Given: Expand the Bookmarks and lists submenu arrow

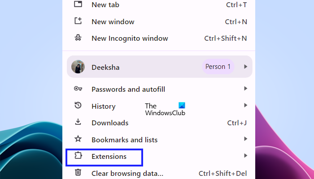Looking at the screenshot, I should [245, 139].
